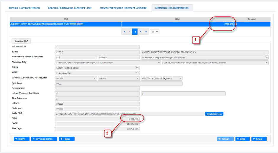Image resolution: width=278 pixels, height=153 pixels.
Task: Go to next page in pagination
Action: coord(140,31)
